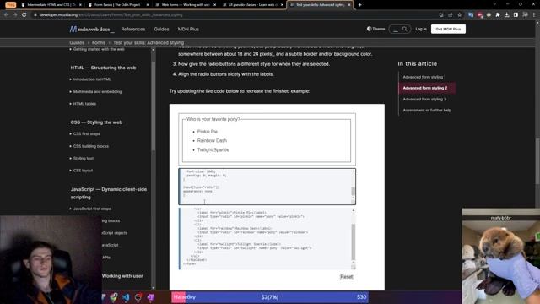Jump to 'Advanced form styling 3' section
Viewport: 540px width, 304px height.
[424, 100]
